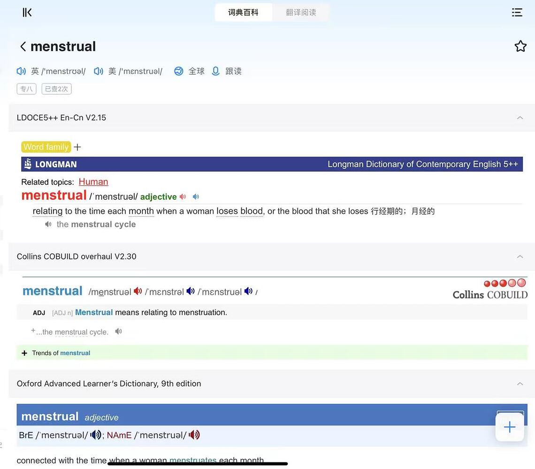Select the 词典百科 tab

click(x=243, y=13)
